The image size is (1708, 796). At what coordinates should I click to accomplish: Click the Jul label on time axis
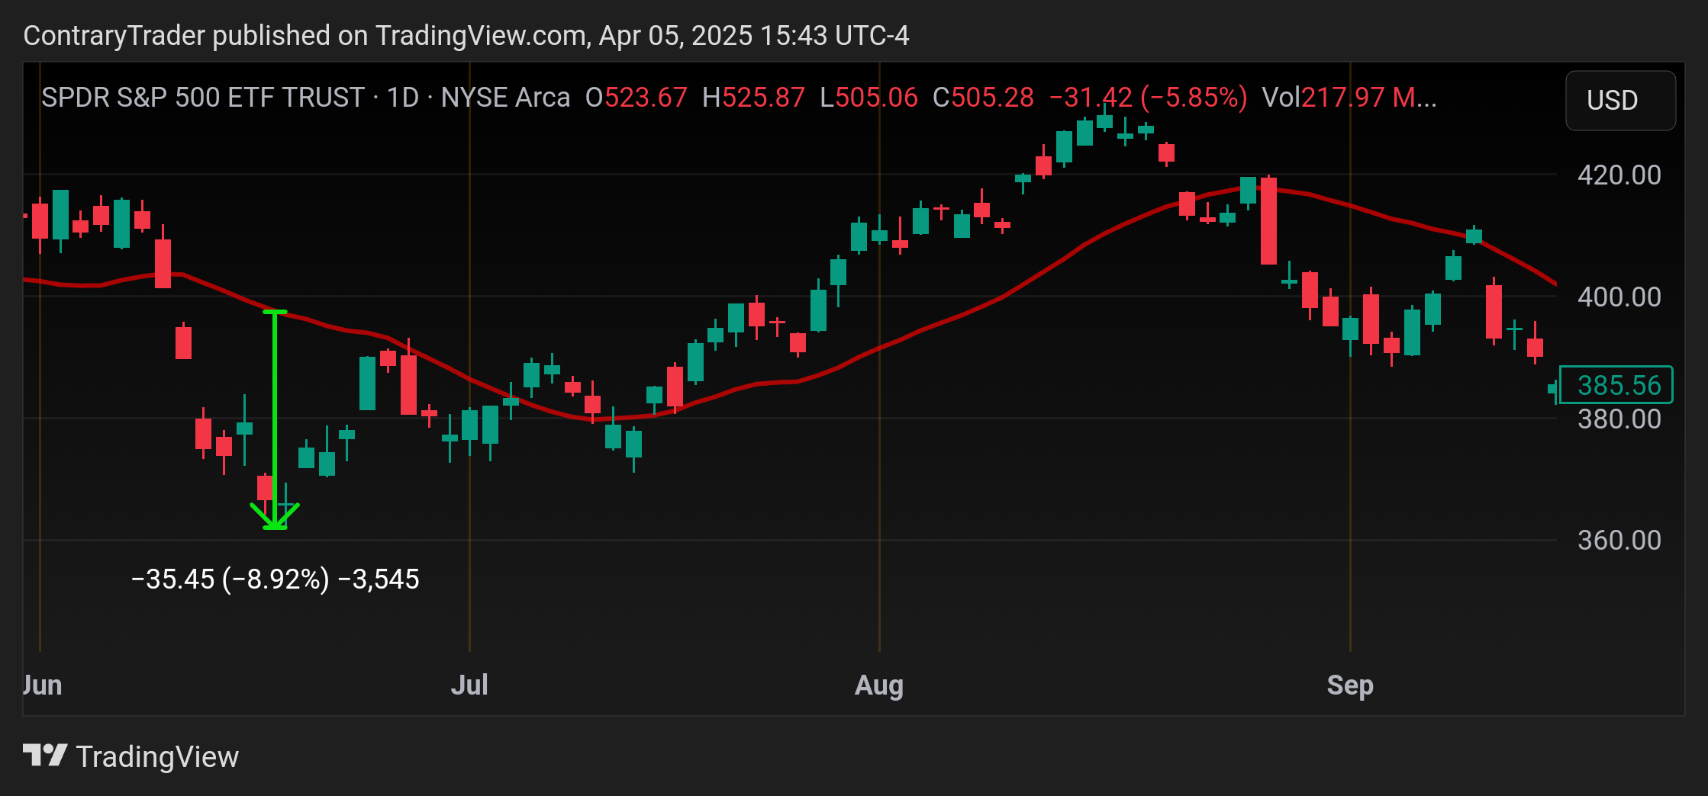tap(469, 685)
